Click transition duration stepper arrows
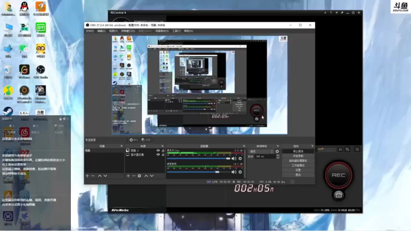The width and height of the screenshot is (411, 231). (x=277, y=157)
